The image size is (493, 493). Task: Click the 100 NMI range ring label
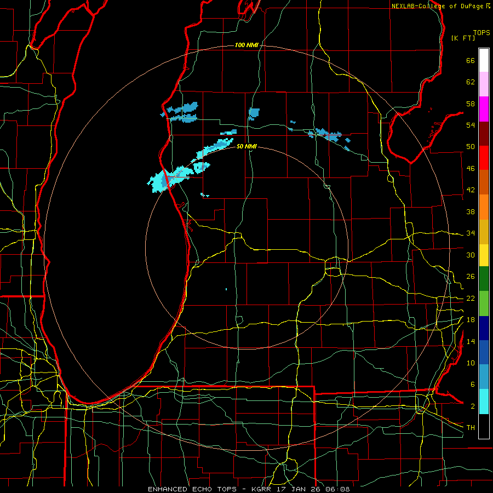point(246,45)
